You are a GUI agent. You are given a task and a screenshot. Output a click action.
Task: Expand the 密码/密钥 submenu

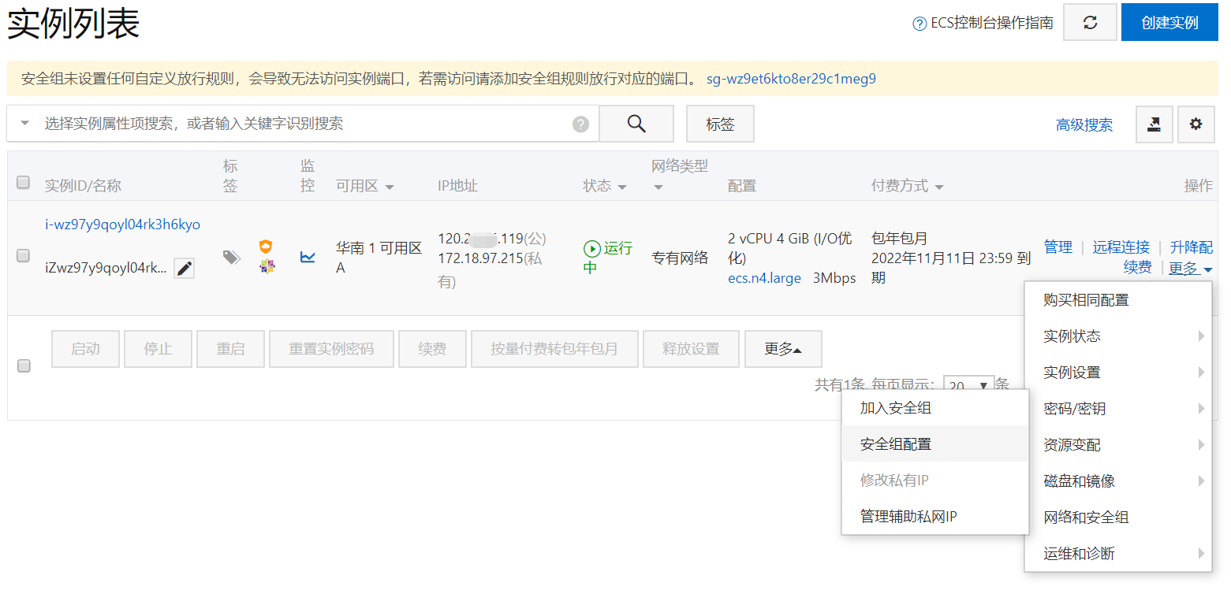click(x=1118, y=409)
